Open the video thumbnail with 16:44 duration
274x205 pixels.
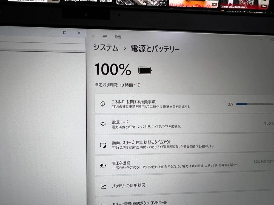[244, 4]
